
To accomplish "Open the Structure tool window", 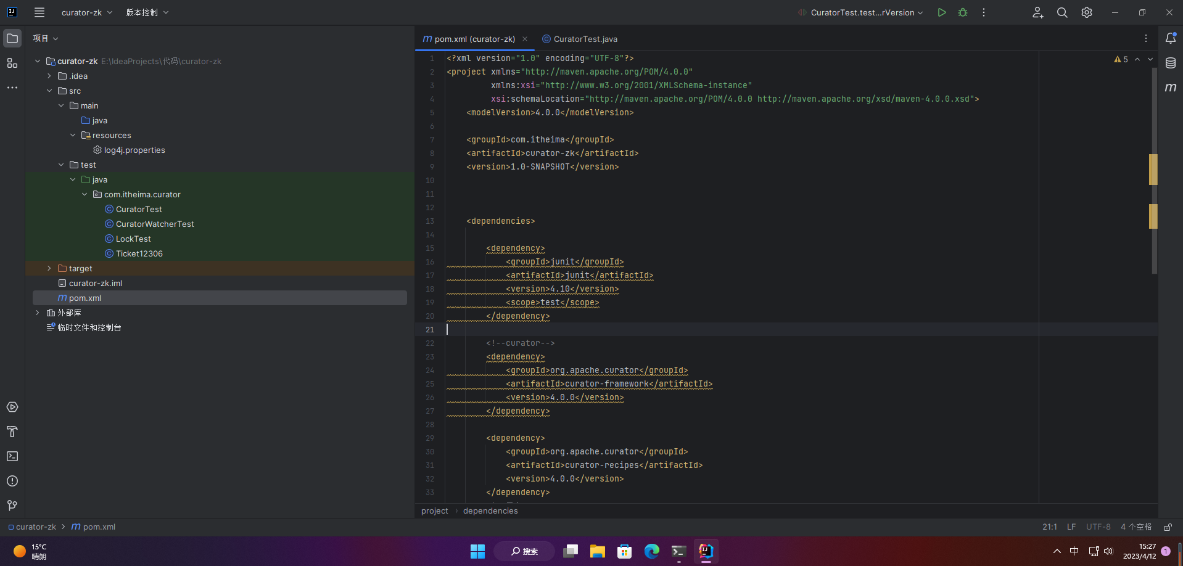I will [x=12, y=63].
